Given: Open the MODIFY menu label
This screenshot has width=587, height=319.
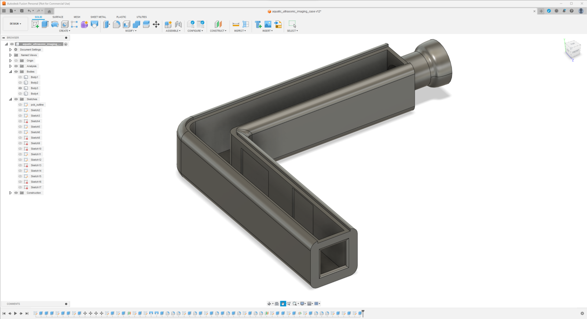Looking at the screenshot, I should point(131,31).
